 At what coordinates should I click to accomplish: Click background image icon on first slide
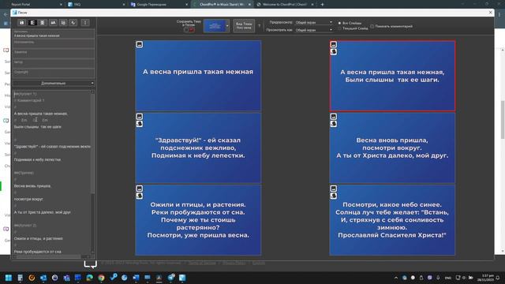[140, 44]
